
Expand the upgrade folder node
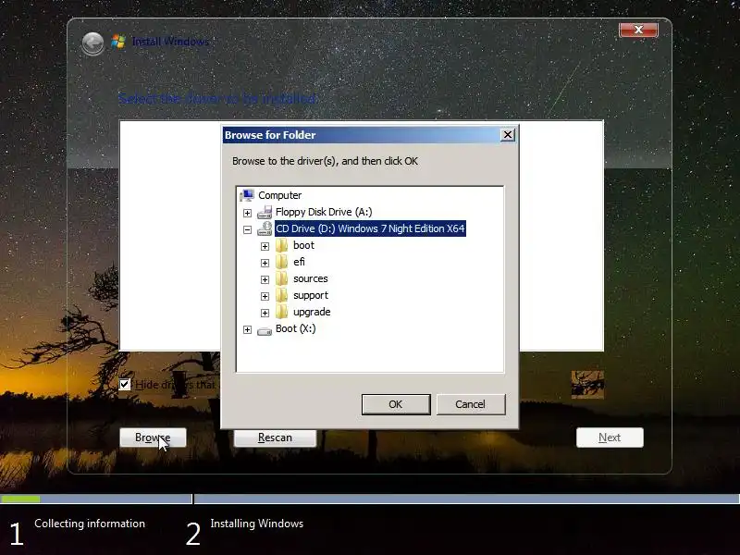coord(265,313)
